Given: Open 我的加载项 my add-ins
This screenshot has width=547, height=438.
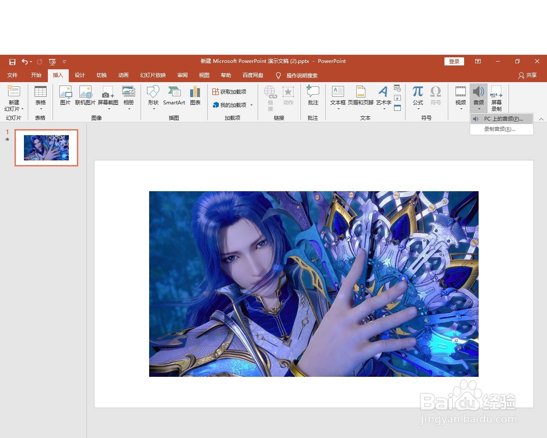Looking at the screenshot, I should (x=229, y=105).
